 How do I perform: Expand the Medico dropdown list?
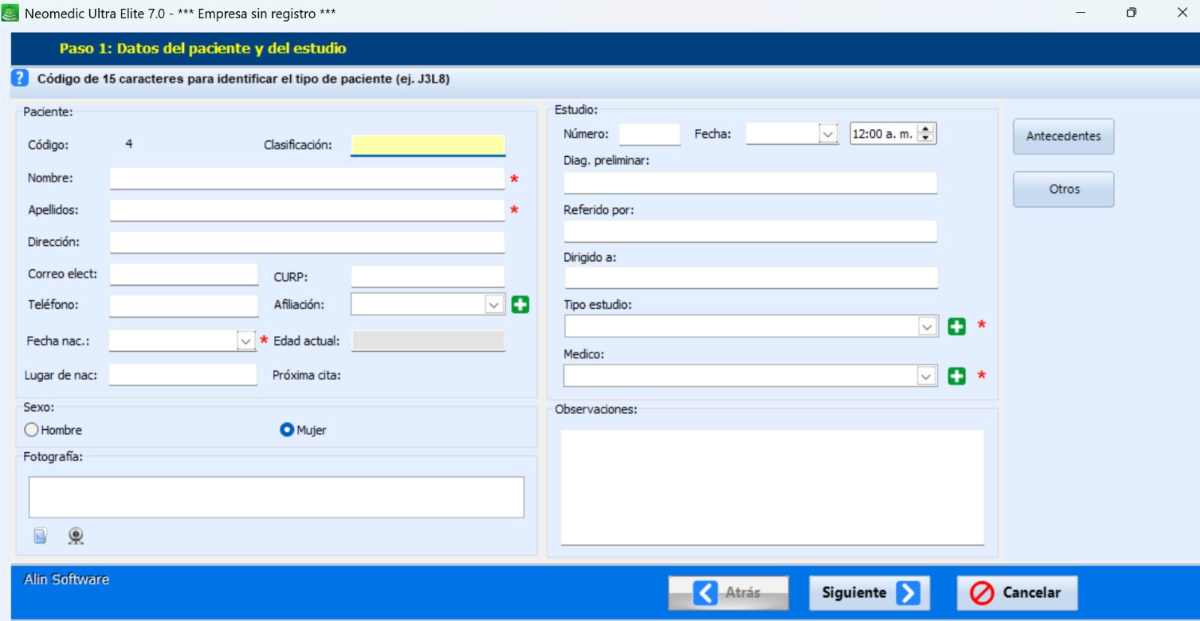(x=926, y=376)
